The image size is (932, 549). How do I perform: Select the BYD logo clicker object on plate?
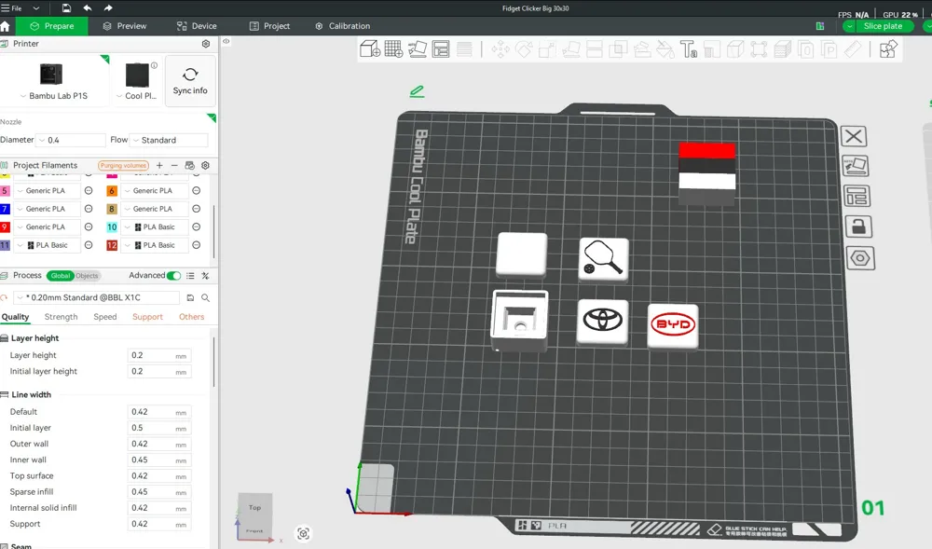coord(673,325)
